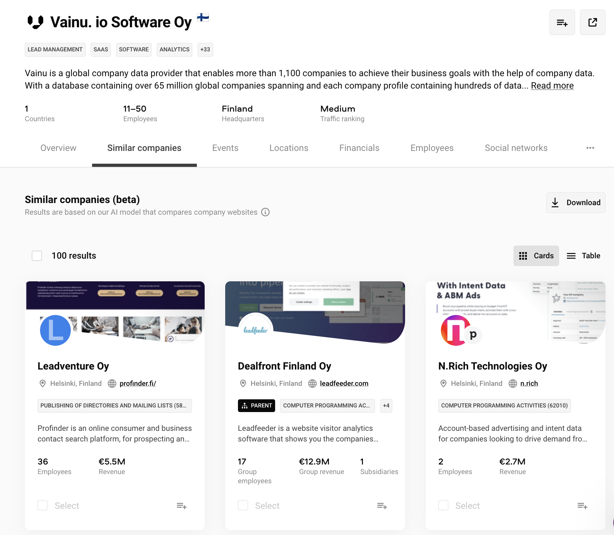Click the info icon next to AI model text
614x535 pixels.
point(265,212)
